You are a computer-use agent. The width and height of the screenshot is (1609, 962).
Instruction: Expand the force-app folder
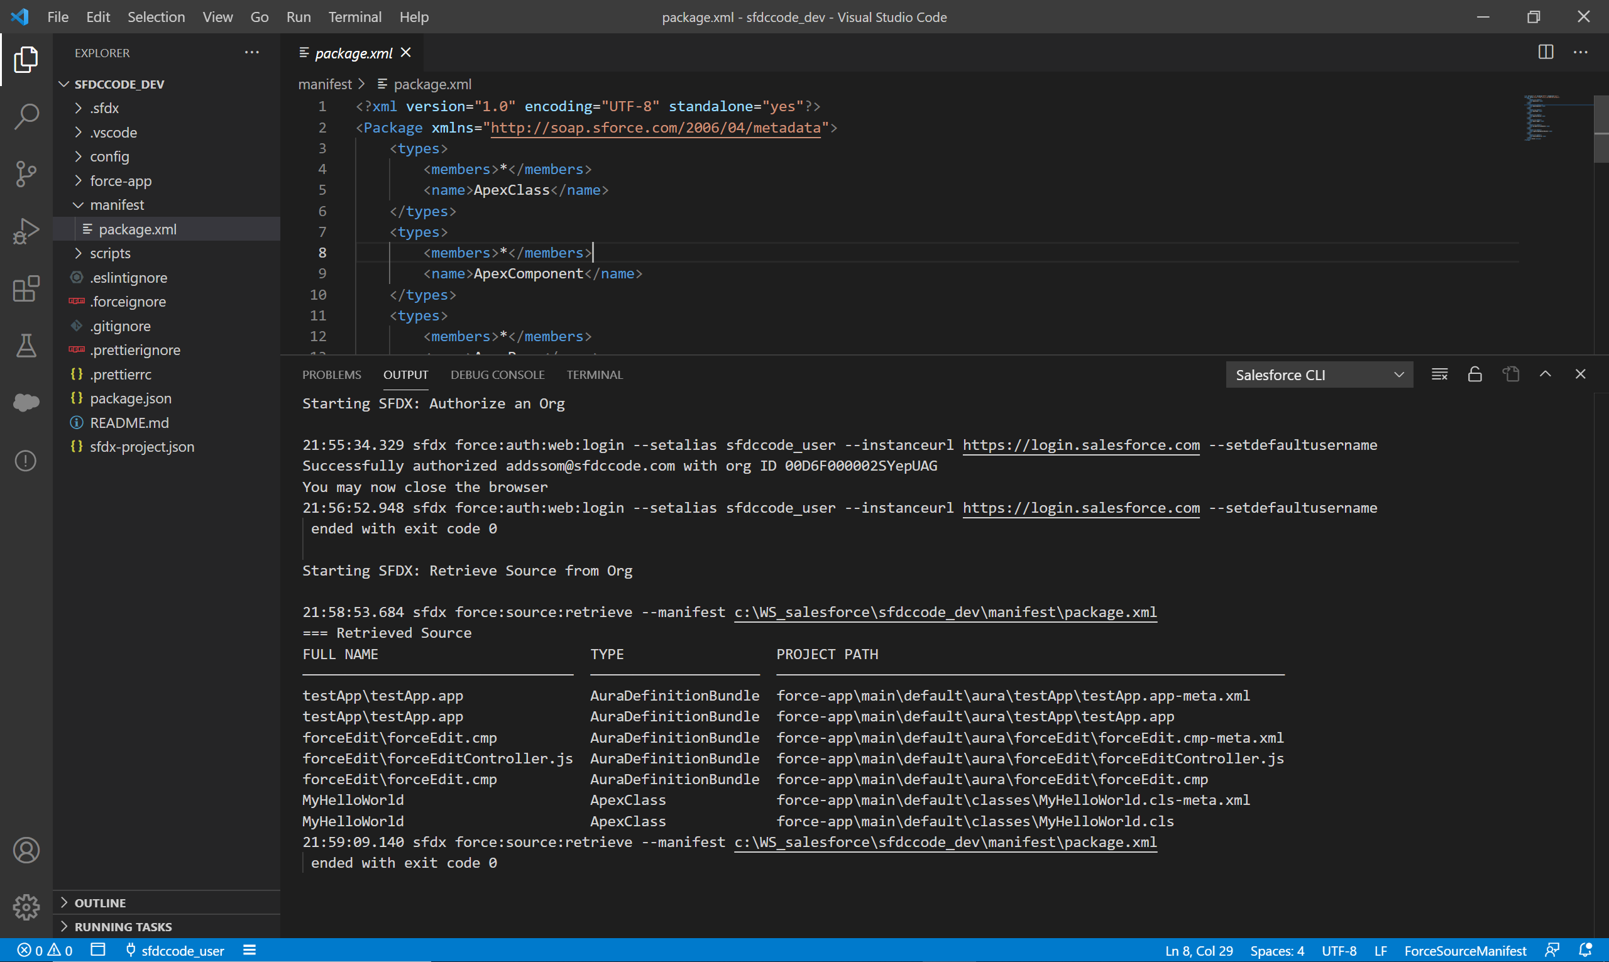[x=121, y=181]
